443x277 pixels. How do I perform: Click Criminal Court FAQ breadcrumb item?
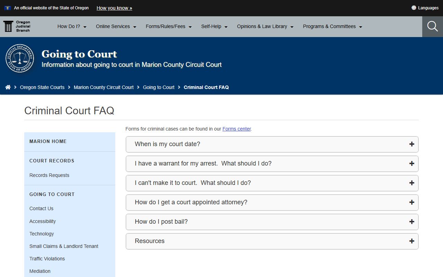point(206,87)
